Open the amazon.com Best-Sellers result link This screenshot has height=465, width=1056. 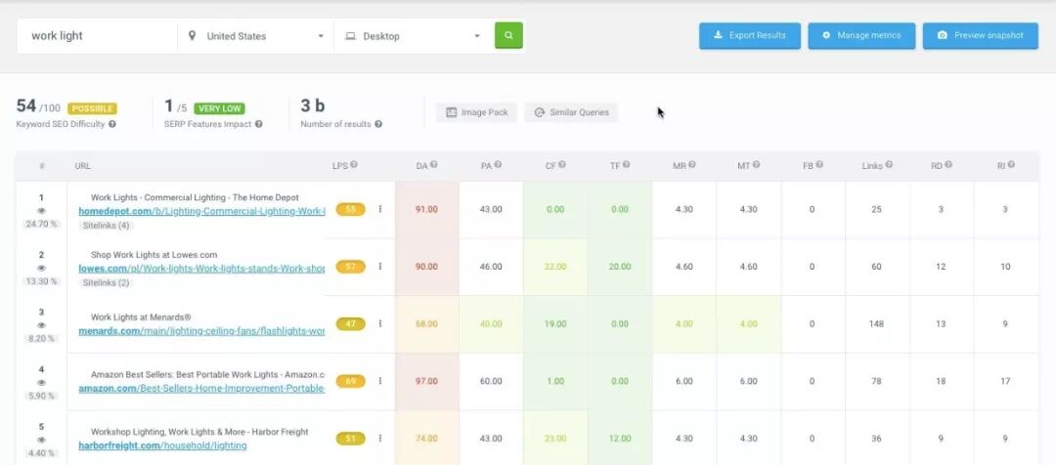202,388
